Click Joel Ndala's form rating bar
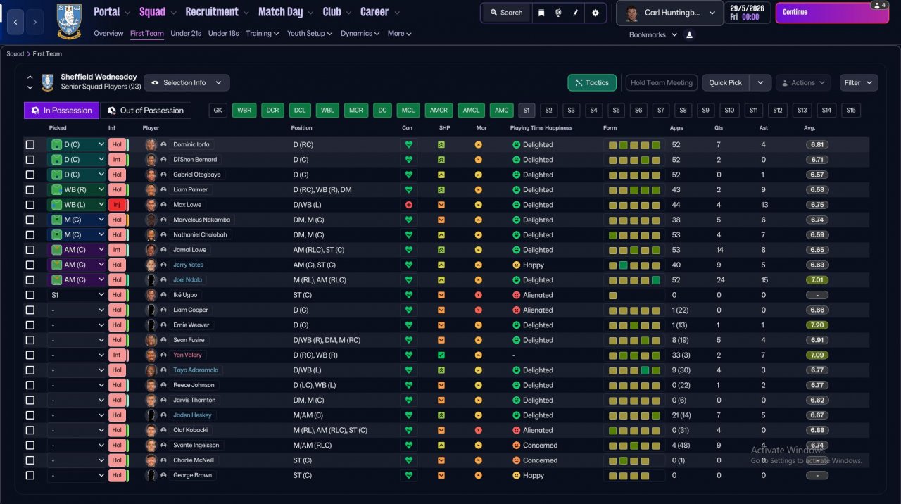Image resolution: width=901 pixels, height=504 pixels. coord(634,280)
